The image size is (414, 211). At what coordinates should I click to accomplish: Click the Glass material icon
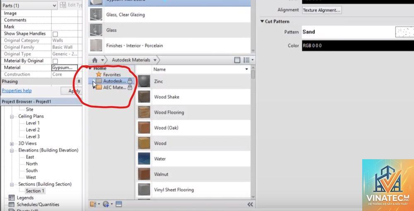(96, 30)
